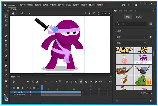Toggle the hide all layers eye icon
The width and height of the screenshot is (158, 106).
(34, 88)
